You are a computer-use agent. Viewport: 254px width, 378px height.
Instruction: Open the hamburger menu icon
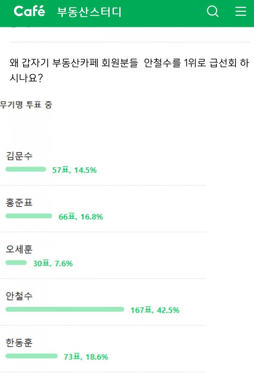(x=241, y=12)
